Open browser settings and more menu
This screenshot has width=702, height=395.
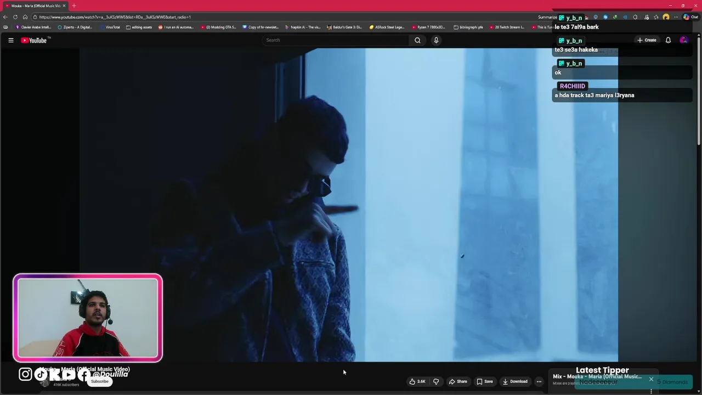pos(676,17)
